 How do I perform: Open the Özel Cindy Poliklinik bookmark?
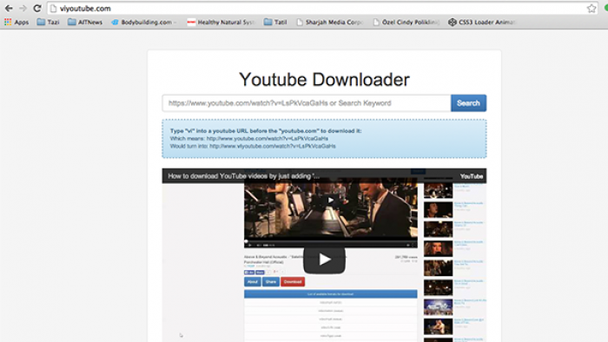pyautogui.click(x=406, y=22)
